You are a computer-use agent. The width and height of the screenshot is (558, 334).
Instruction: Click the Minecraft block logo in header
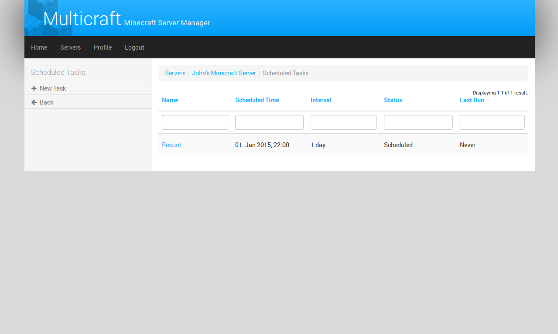pos(48,18)
